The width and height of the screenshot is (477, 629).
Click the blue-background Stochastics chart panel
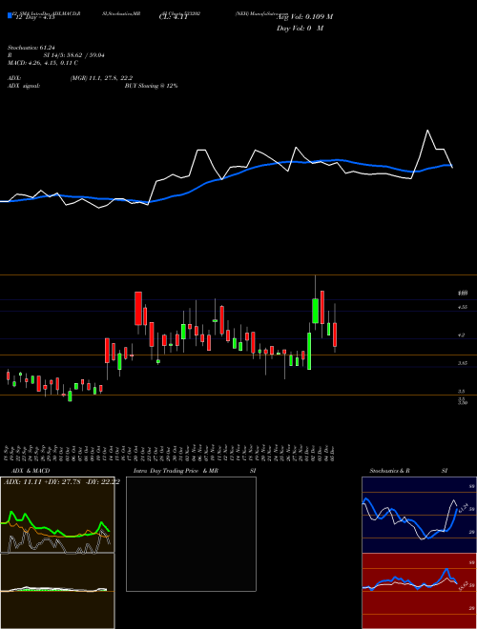pos(419,515)
